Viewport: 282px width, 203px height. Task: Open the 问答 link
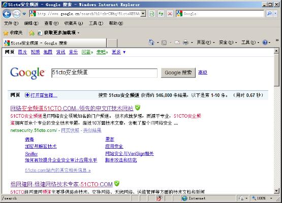click(87, 52)
